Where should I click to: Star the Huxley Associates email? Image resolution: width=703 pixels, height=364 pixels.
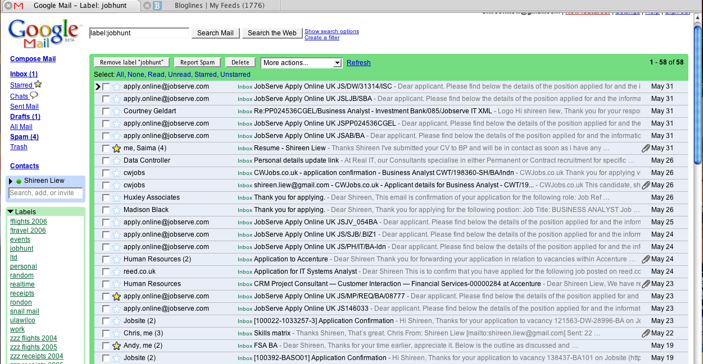(x=116, y=197)
